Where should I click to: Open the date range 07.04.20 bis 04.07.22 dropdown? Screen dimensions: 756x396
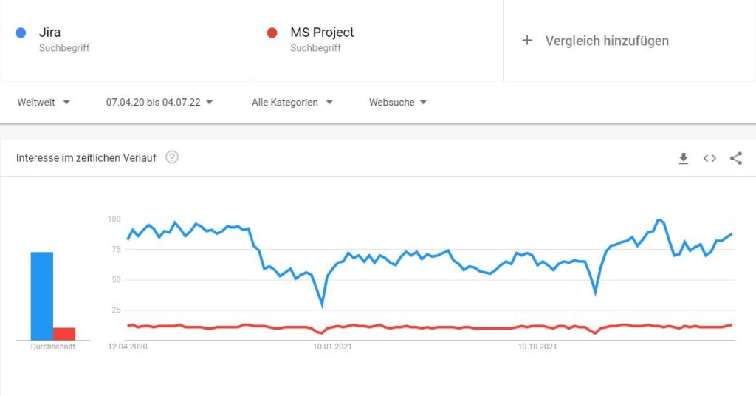point(159,102)
